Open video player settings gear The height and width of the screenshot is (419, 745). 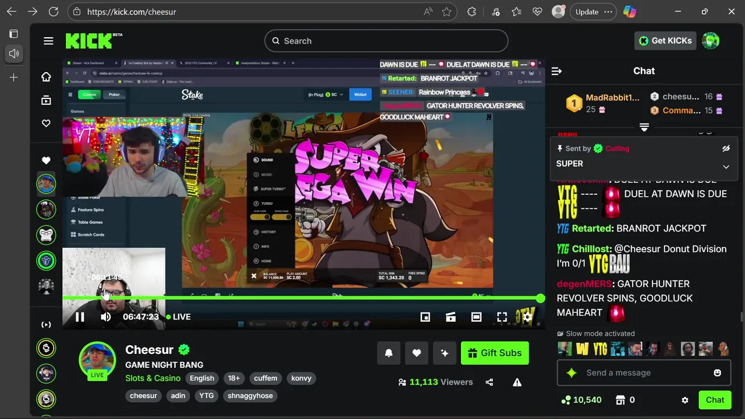527,317
